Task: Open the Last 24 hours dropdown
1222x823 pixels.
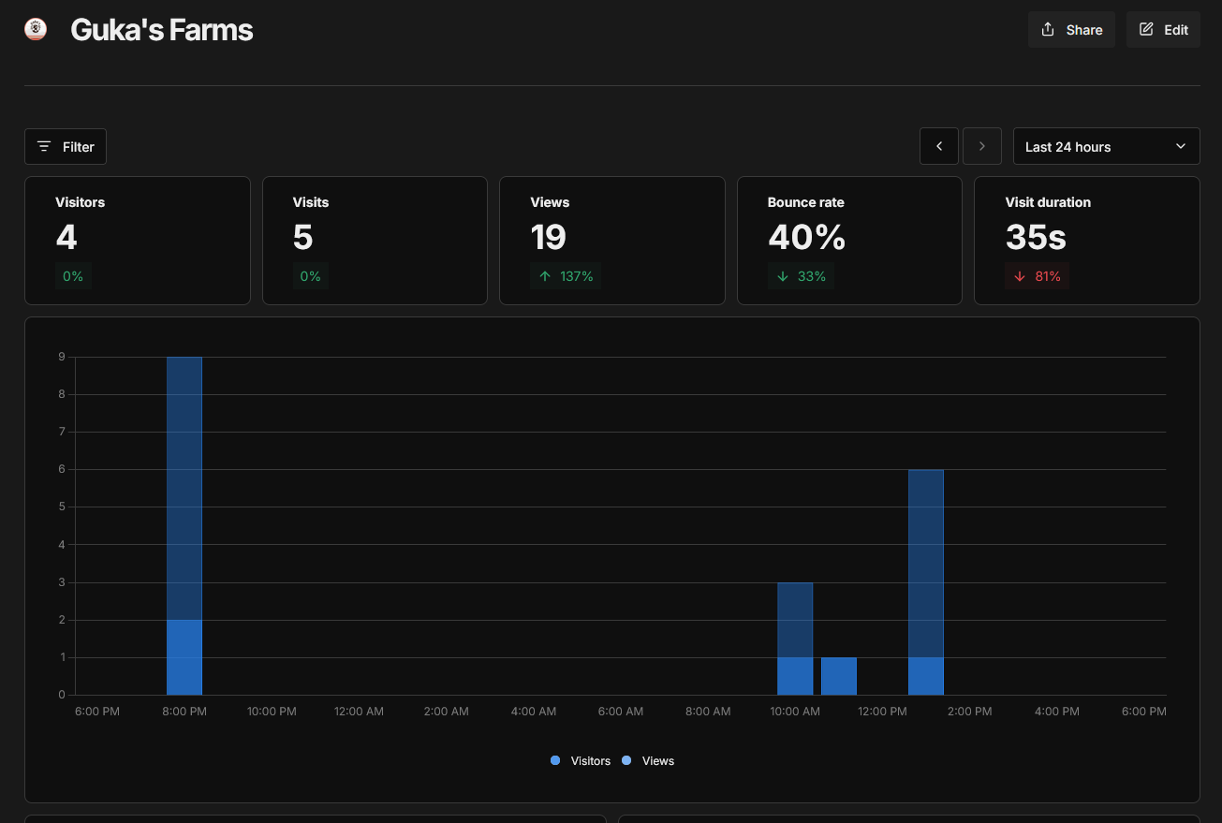Action: pos(1106,146)
